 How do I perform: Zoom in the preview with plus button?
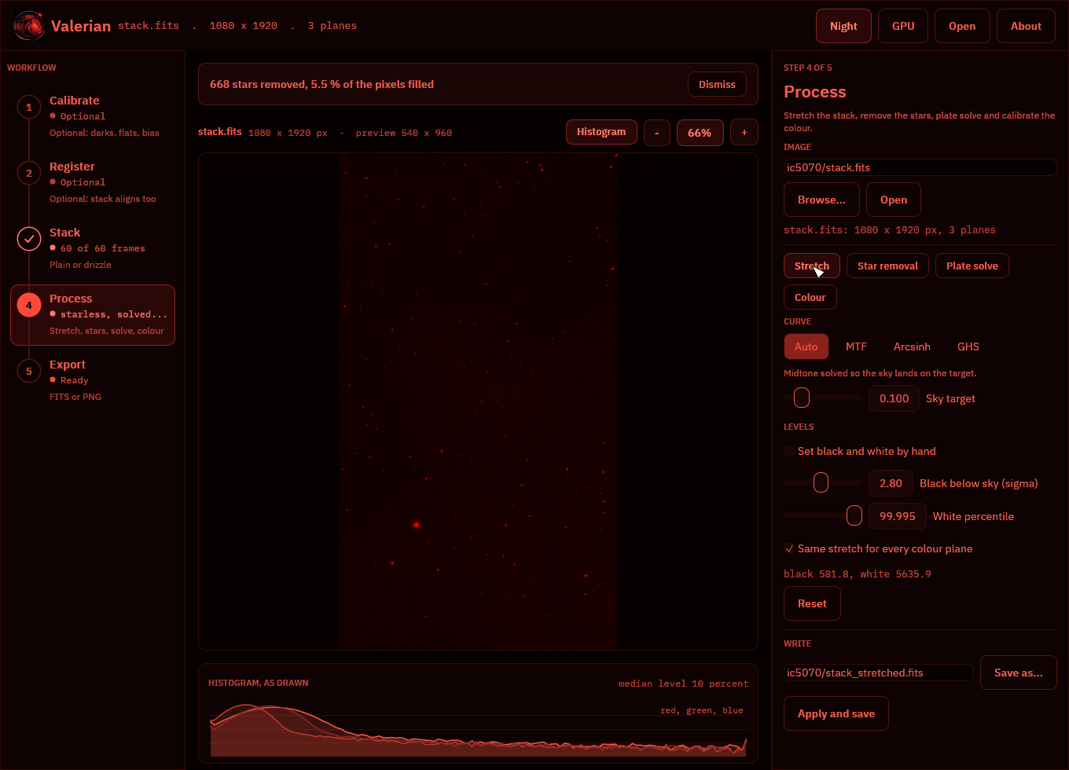[x=744, y=133]
